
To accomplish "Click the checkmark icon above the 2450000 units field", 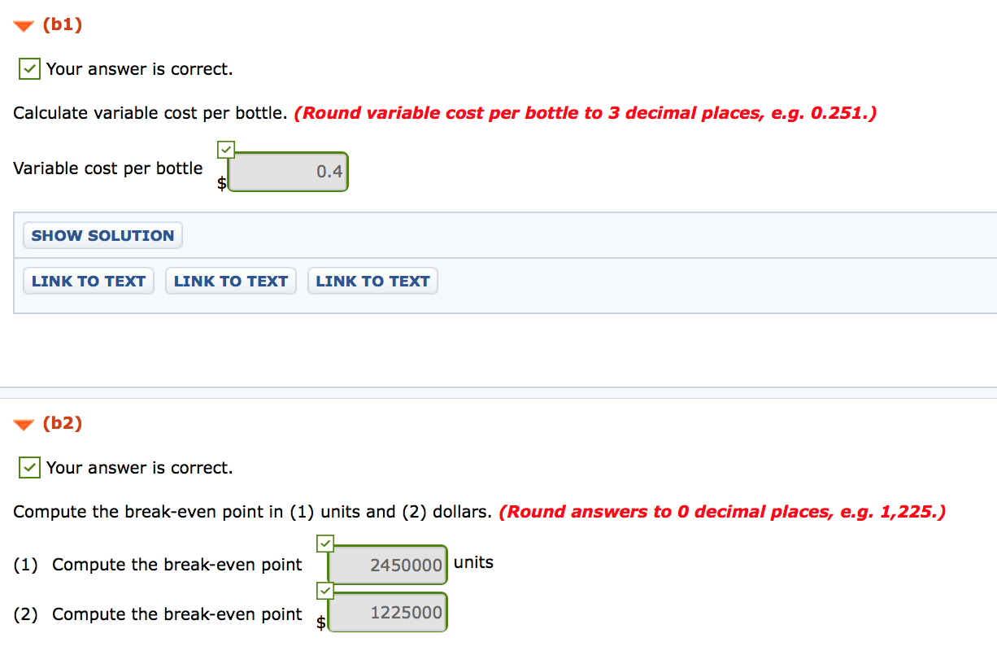I will 324,544.
